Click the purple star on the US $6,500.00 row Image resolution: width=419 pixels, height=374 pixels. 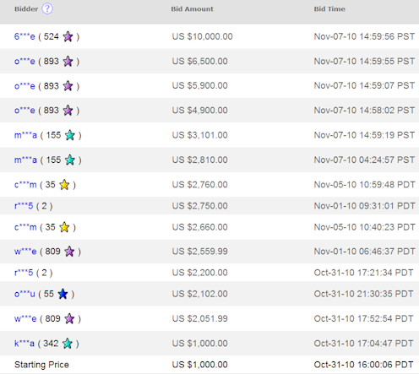coord(68,62)
